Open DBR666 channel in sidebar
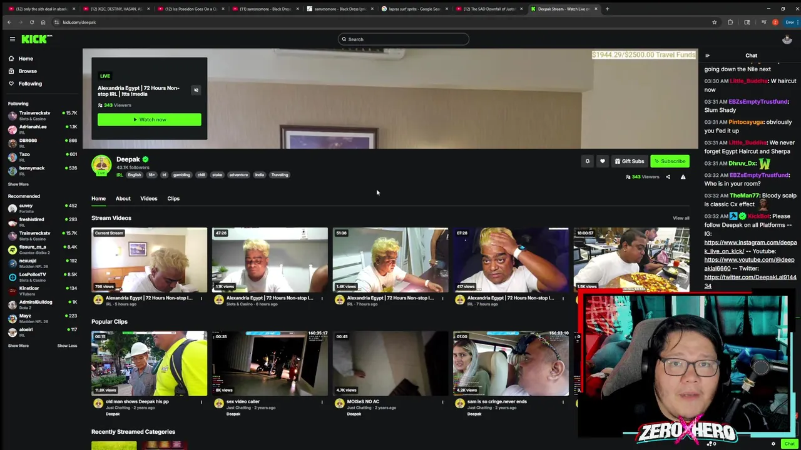Screen dimensions: 801x450 (43, 143)
